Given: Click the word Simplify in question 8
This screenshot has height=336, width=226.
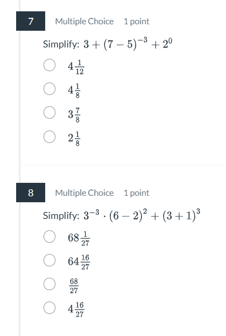Looking at the screenshot, I should [61, 216].
